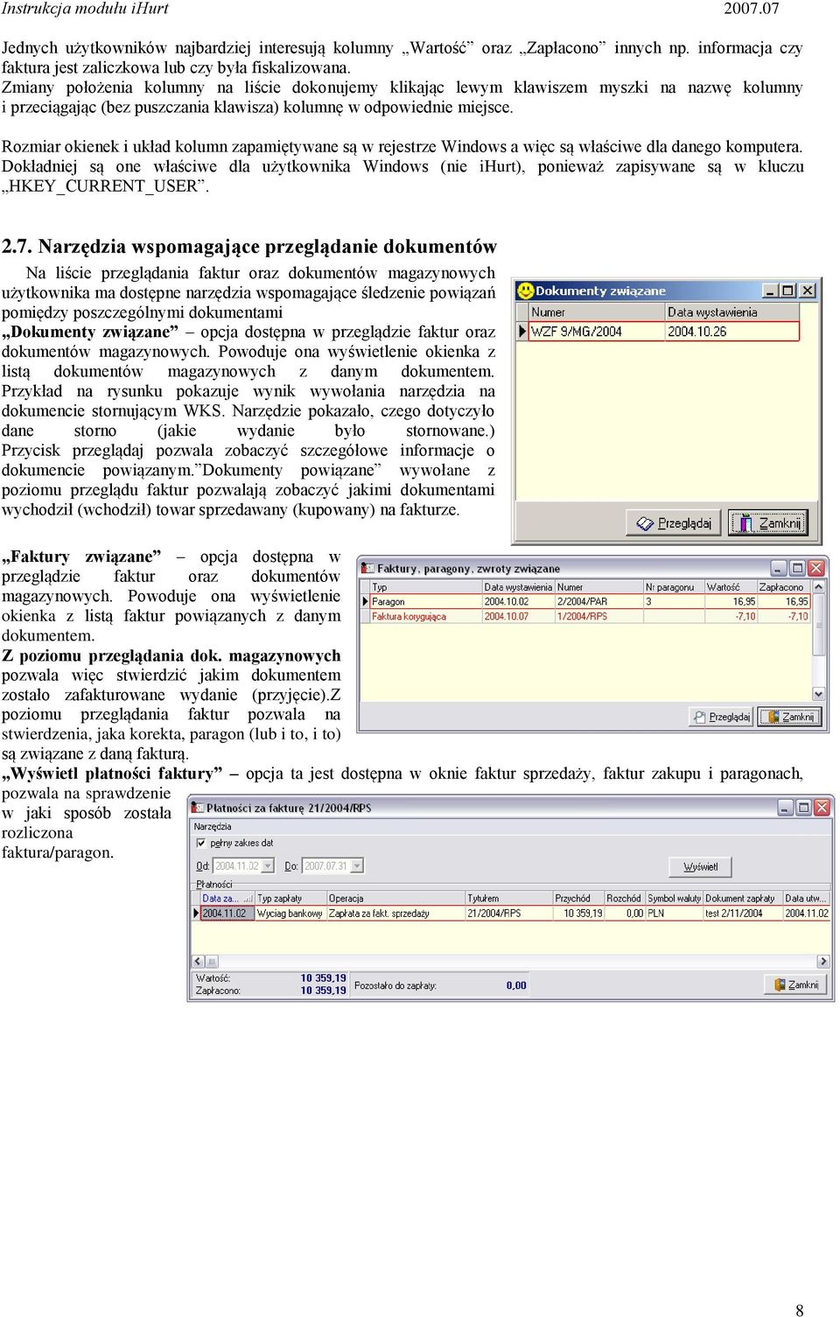Viewport: 840px width, 1317px height.
Task: Click the Tytułem column header
Action: [x=508, y=899]
